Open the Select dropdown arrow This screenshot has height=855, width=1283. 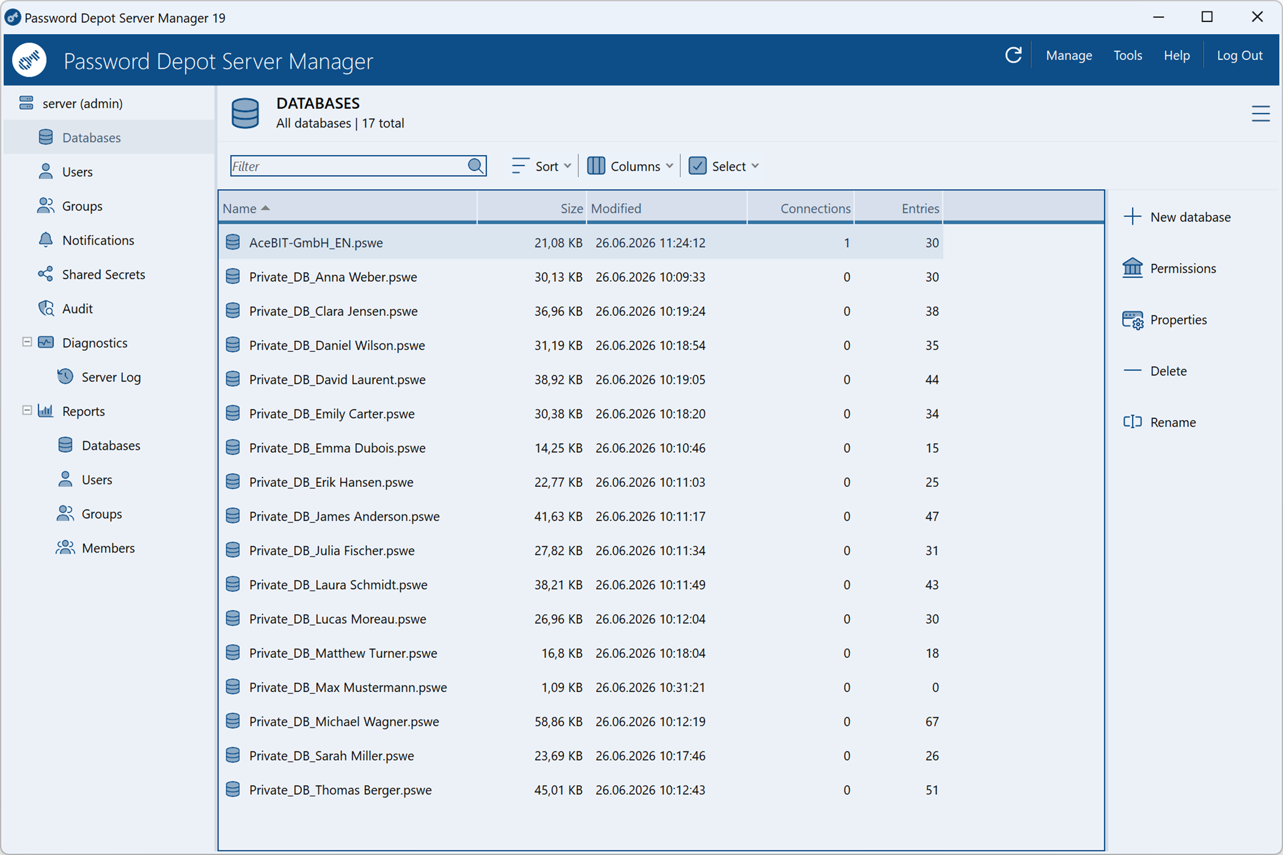tap(755, 166)
